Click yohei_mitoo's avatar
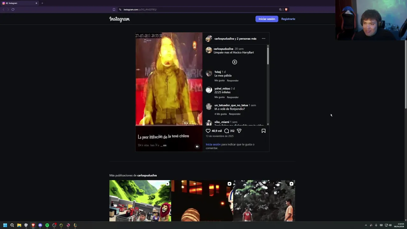The width and height of the screenshot is (407, 229). click(209, 90)
